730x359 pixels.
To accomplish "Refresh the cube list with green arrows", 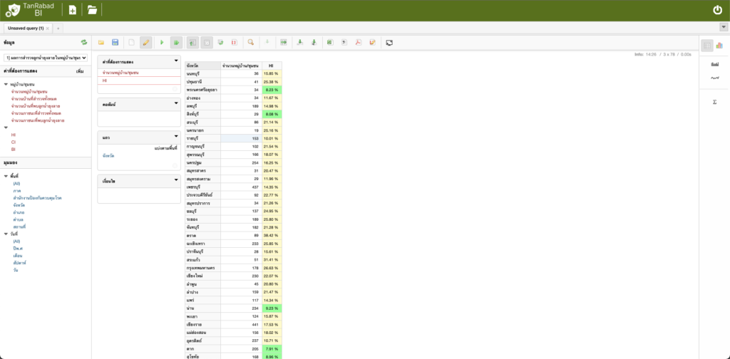I will pyautogui.click(x=84, y=43).
